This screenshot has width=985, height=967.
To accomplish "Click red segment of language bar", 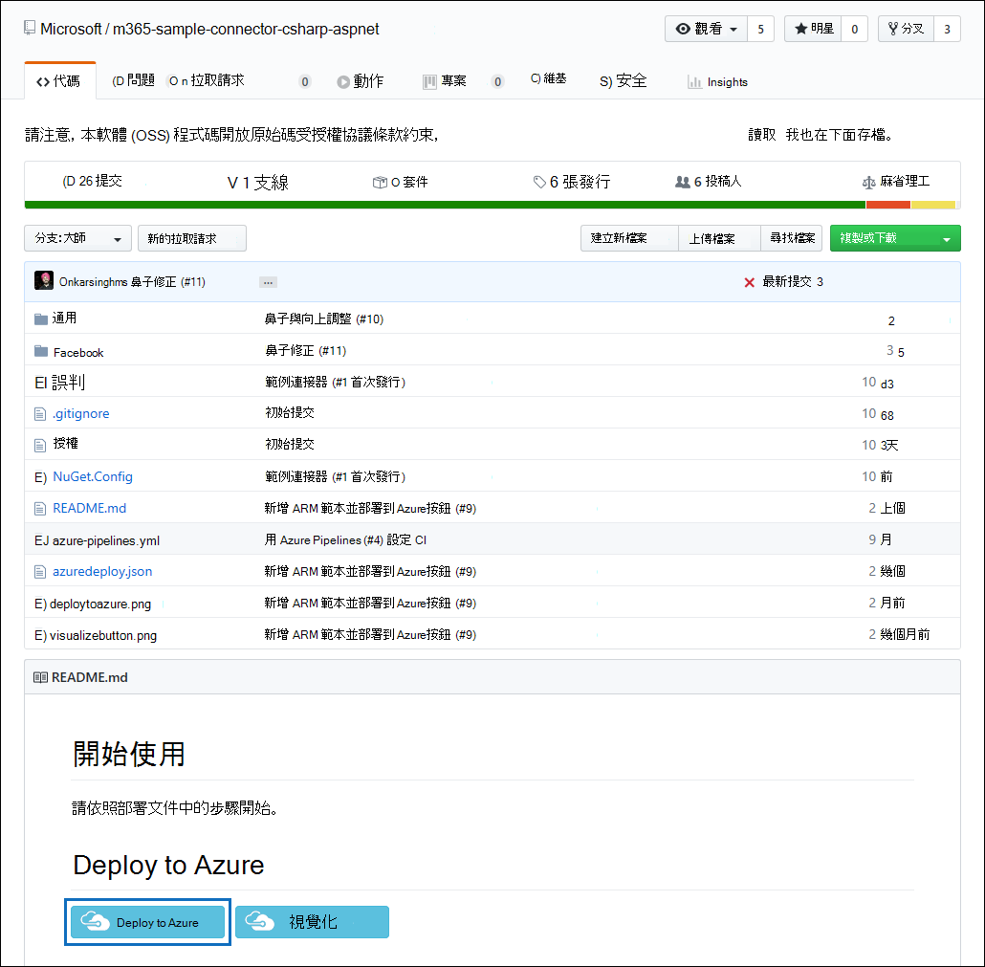I will point(888,205).
